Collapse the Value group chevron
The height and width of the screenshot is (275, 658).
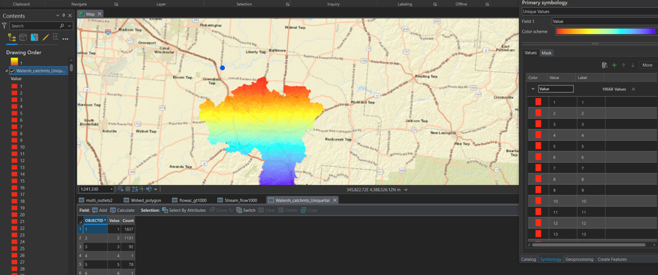533,89
